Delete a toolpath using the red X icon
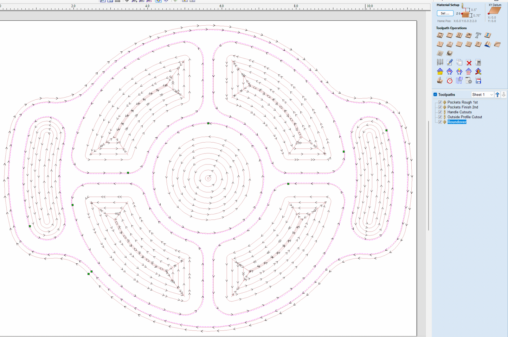This screenshot has width=508, height=337. pyautogui.click(x=469, y=62)
